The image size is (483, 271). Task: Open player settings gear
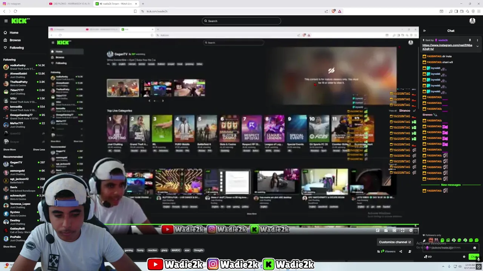[411, 230]
